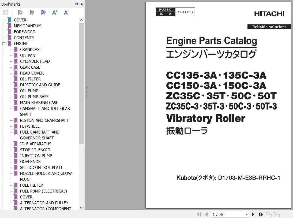Click the find current bookmark icon
The width and height of the screenshot is (293, 218).
43,12
